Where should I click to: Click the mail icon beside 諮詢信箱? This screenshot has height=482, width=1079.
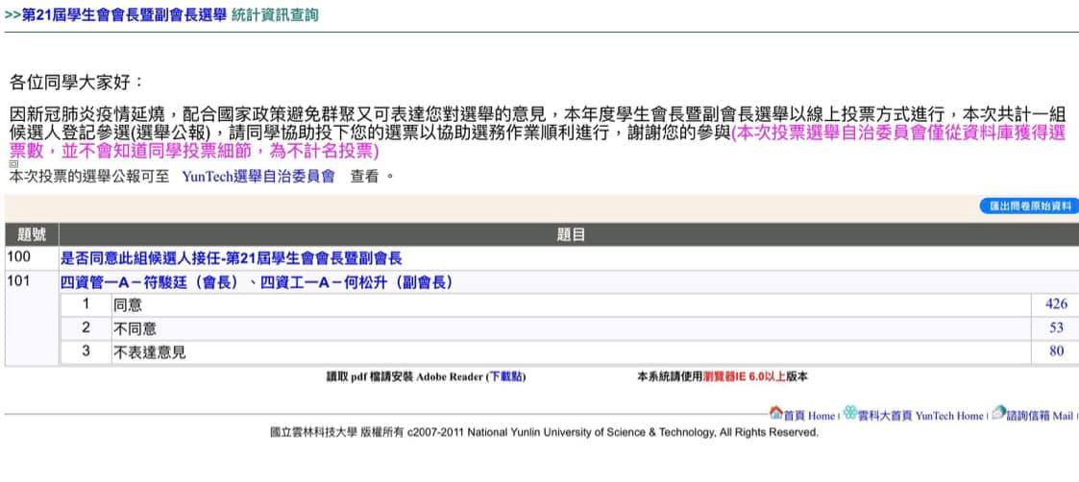pos(998,414)
